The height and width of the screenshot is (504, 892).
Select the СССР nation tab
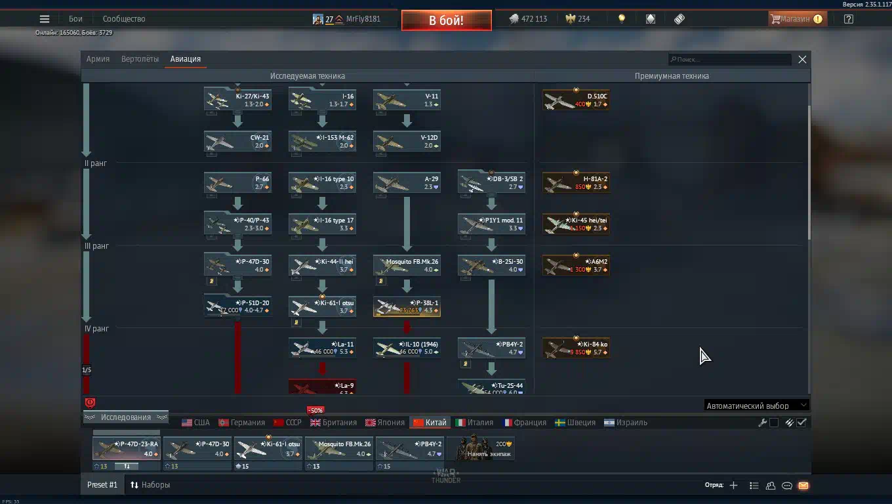pyautogui.click(x=287, y=423)
